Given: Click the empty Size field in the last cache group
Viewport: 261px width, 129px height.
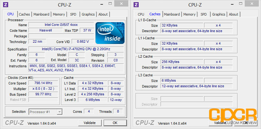Looking at the screenshot, I should [182, 99].
